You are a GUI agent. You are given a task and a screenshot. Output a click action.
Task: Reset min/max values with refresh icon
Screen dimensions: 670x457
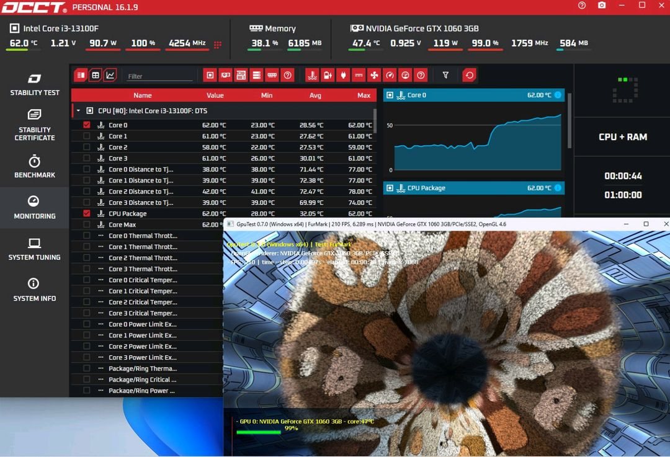pyautogui.click(x=469, y=76)
